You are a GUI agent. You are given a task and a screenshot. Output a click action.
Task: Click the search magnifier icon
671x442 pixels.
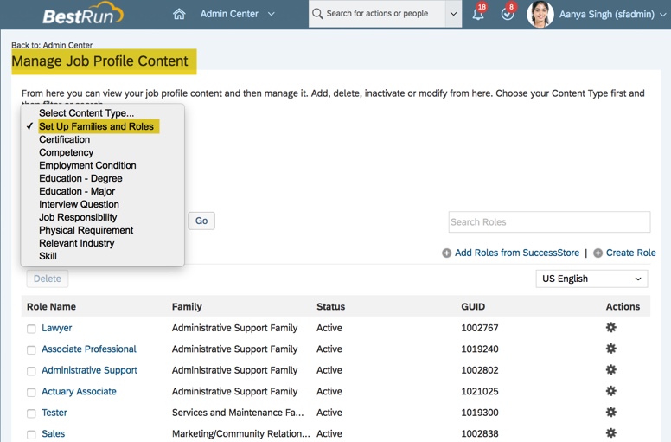tap(317, 14)
